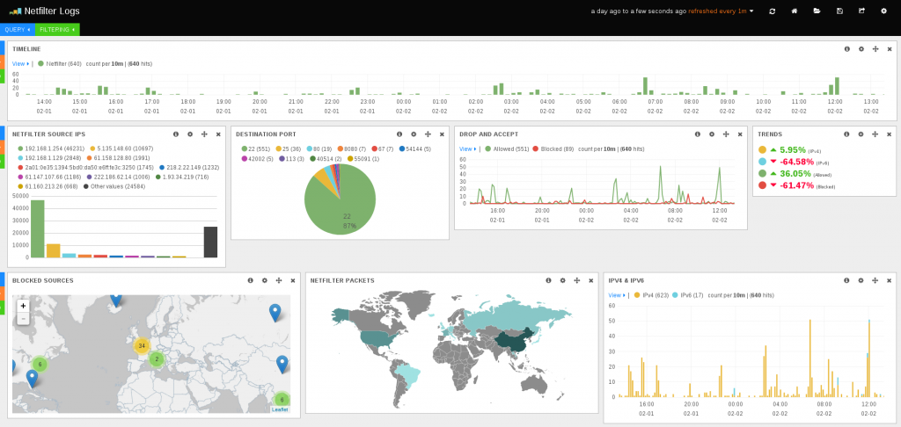Open Blocked Sources panel gear settings
Image resolution: width=901 pixels, height=427 pixels.
[264, 280]
